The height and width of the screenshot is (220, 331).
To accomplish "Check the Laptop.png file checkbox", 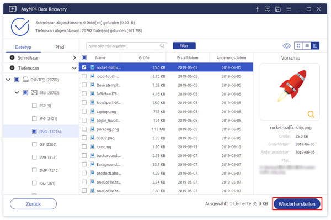I will point(84,111).
